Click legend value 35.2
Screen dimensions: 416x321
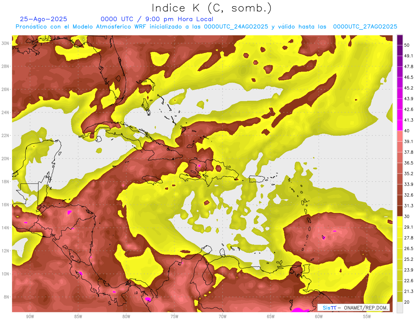tap(409, 173)
